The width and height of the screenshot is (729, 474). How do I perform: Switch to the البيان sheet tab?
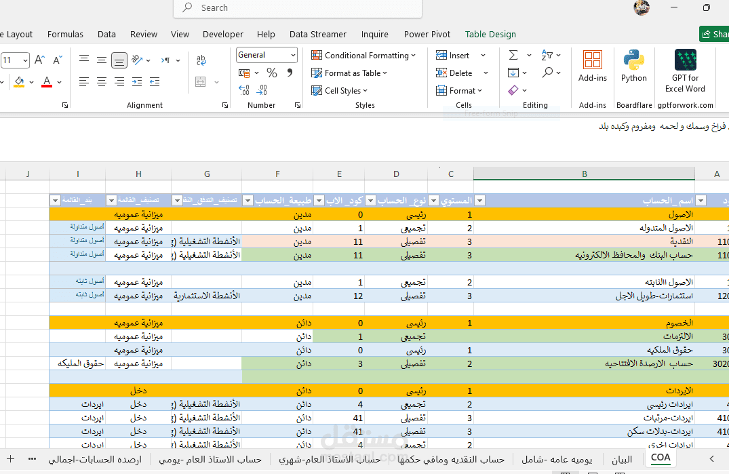[622, 460]
